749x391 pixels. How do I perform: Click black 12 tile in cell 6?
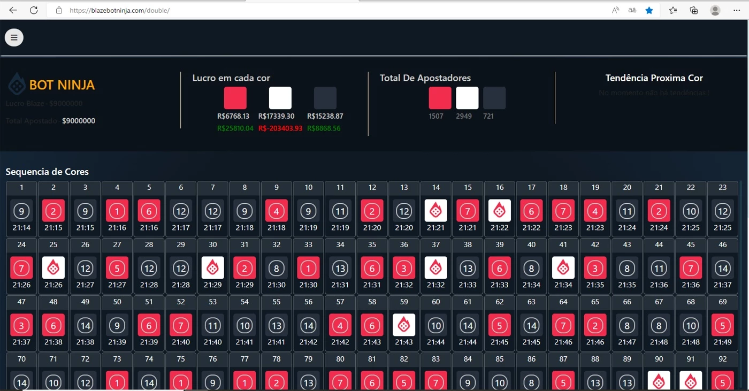point(181,211)
